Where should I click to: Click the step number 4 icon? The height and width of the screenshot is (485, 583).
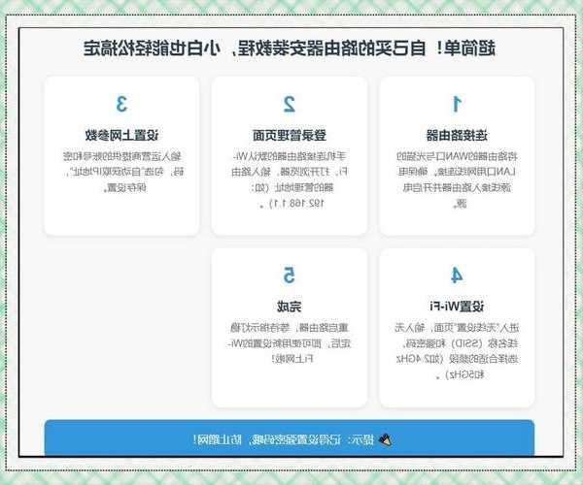pyautogui.click(x=457, y=275)
